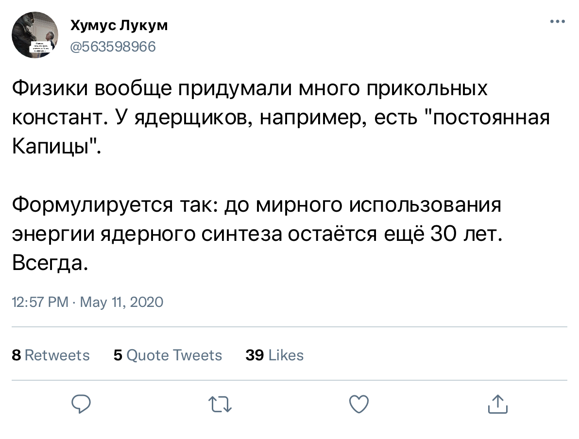See who gave the 39 Likes
This screenshot has height=439, width=579.
coord(274,355)
